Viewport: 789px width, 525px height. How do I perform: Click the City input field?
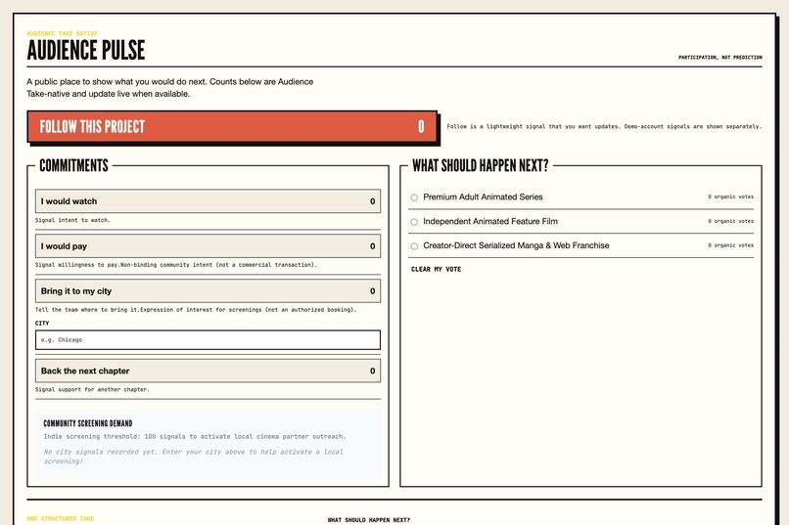tap(208, 340)
